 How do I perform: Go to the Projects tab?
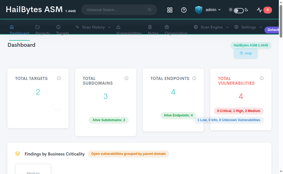43,30
